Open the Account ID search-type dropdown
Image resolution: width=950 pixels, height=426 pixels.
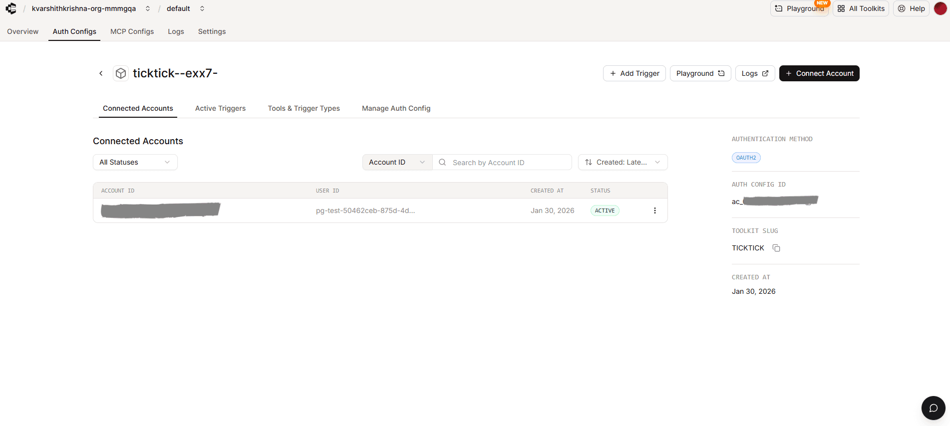tap(397, 162)
